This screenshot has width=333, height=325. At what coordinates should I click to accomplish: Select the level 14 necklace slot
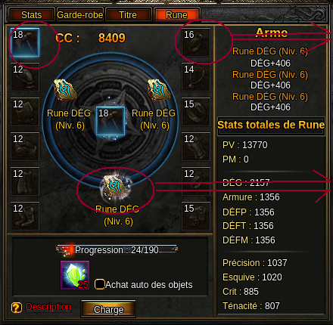point(196,77)
